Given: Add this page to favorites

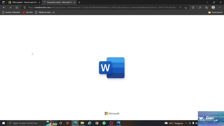Looking at the screenshot, I should [185, 7].
